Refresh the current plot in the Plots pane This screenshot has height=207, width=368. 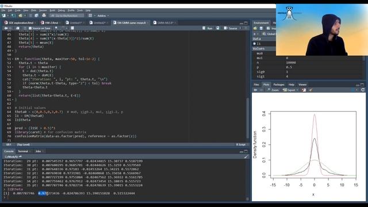(363, 90)
